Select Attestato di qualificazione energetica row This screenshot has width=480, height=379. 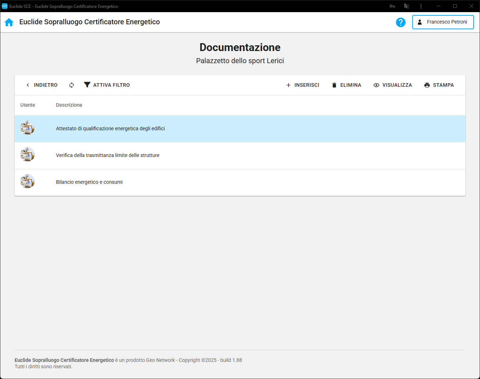pos(110,128)
